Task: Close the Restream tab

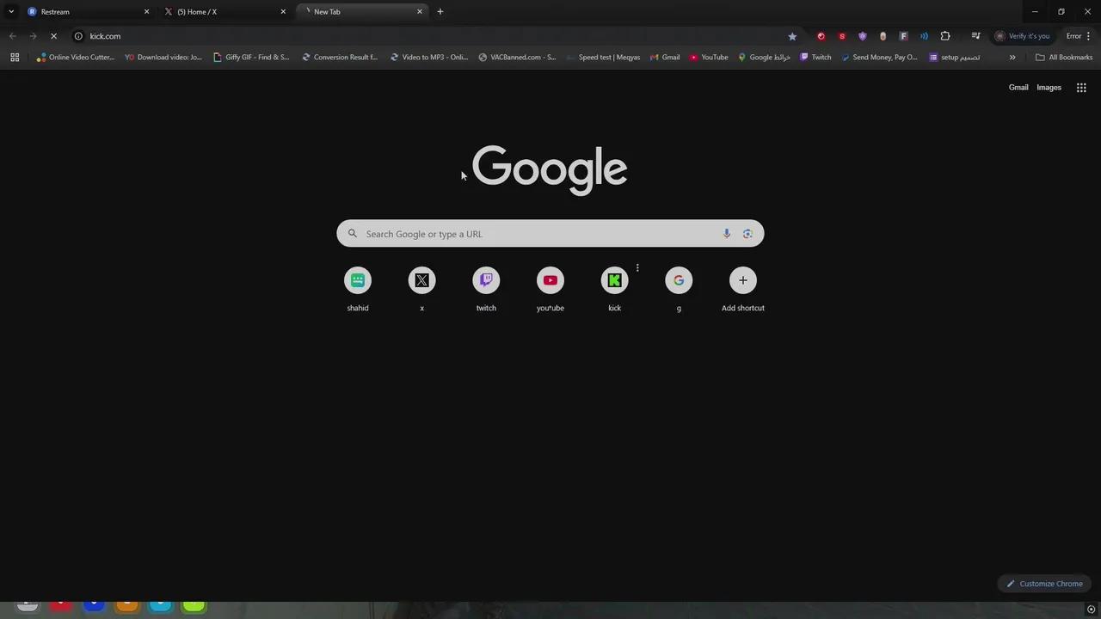Action: [x=146, y=12]
